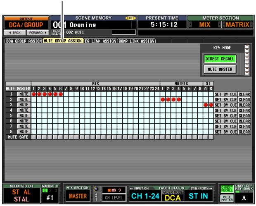
Task: Click SET BY CUE for mute group 1
Action: coord(225,94)
